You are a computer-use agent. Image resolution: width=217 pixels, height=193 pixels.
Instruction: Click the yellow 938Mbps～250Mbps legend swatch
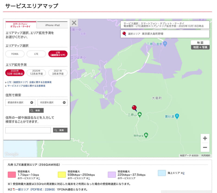(62, 175)
